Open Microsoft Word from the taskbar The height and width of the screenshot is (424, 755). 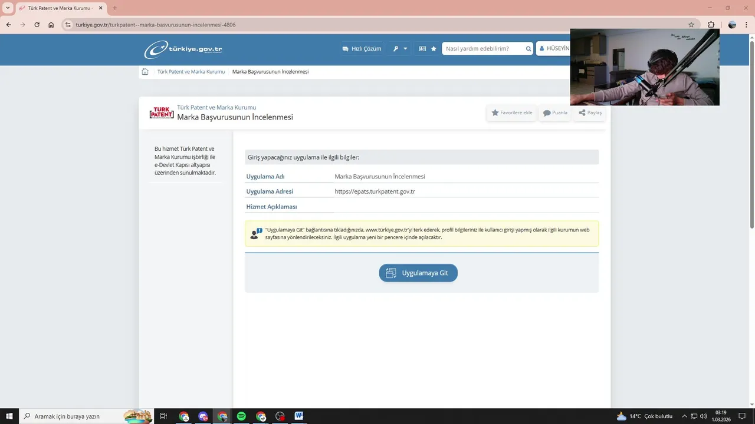click(299, 416)
